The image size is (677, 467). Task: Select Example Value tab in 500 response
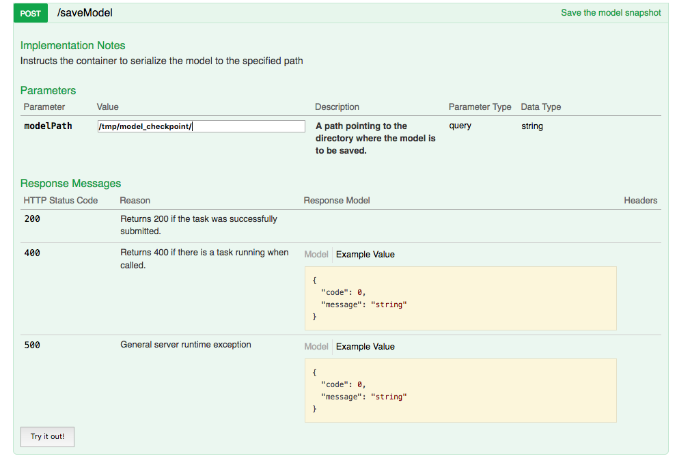365,347
